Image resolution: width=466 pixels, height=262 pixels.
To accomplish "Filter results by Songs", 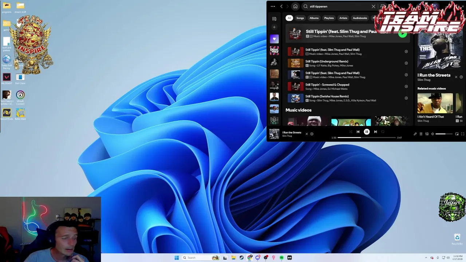I will [x=300, y=18].
